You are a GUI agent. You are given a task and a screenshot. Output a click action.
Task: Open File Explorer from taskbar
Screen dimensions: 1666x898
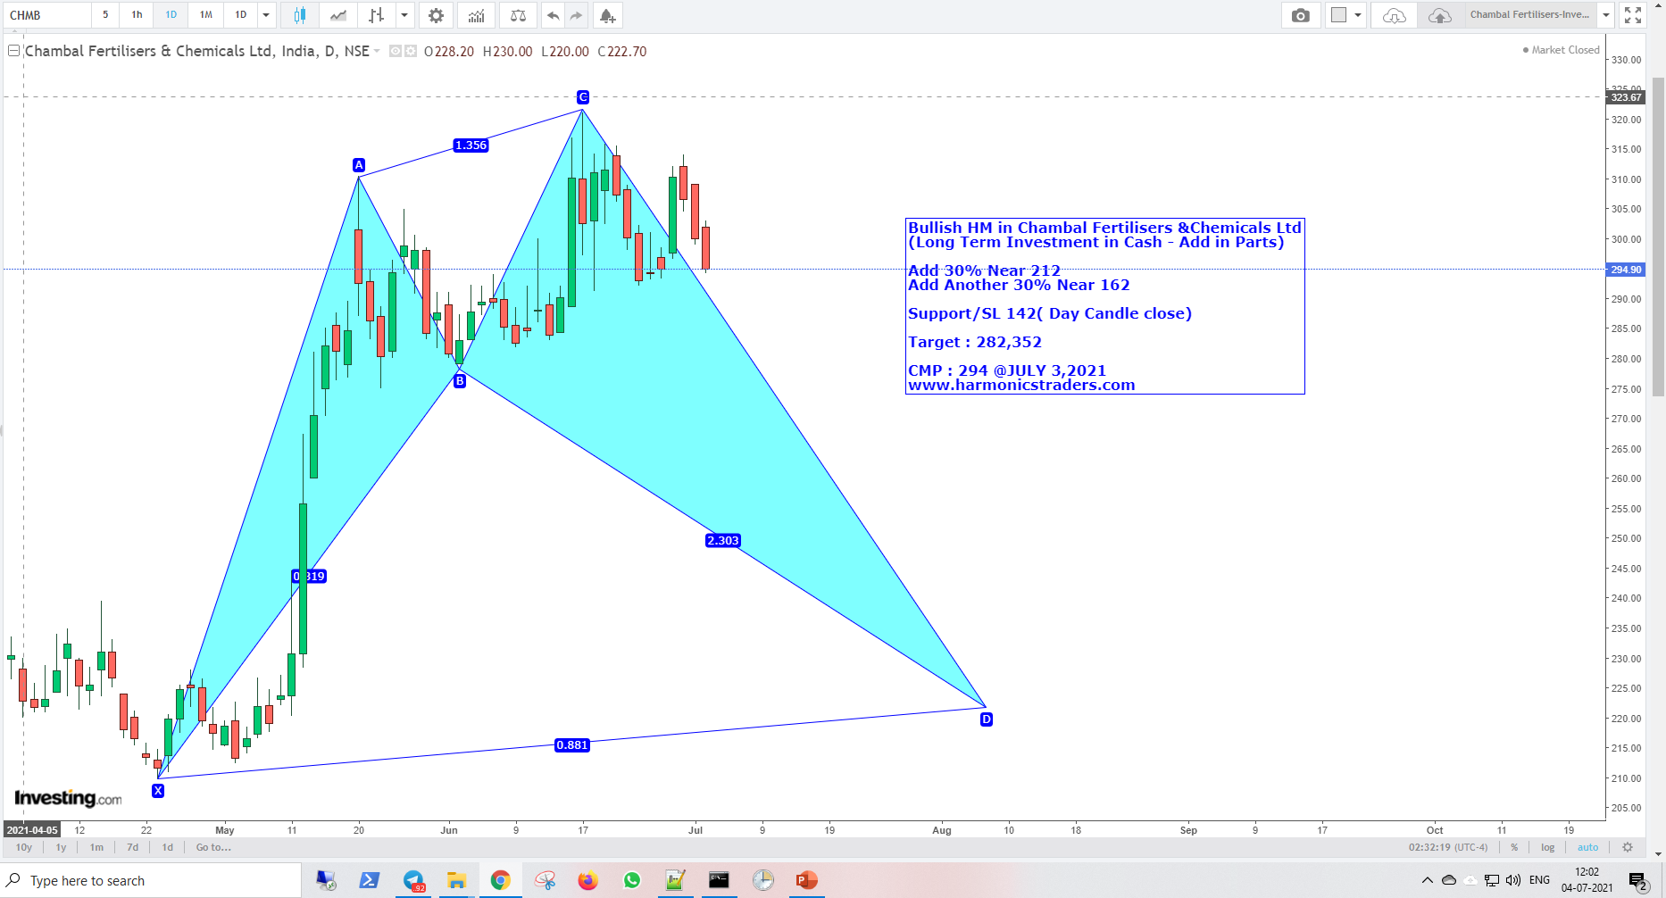pos(457,881)
